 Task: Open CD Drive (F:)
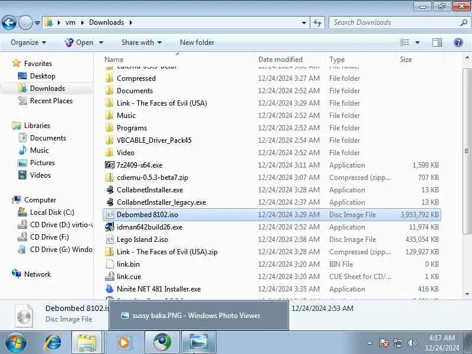point(50,237)
